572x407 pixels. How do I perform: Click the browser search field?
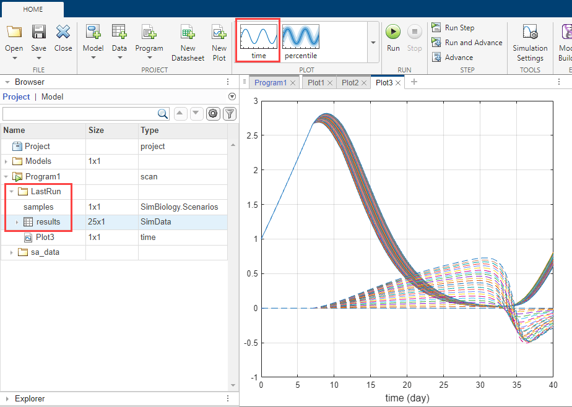pyautogui.click(x=80, y=113)
